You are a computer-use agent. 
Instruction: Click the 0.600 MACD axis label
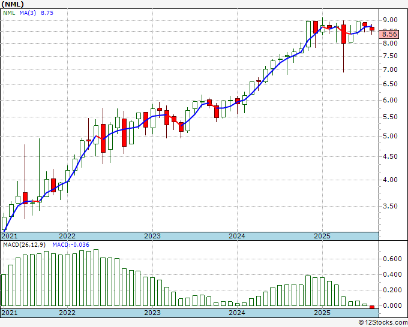coord(392,259)
